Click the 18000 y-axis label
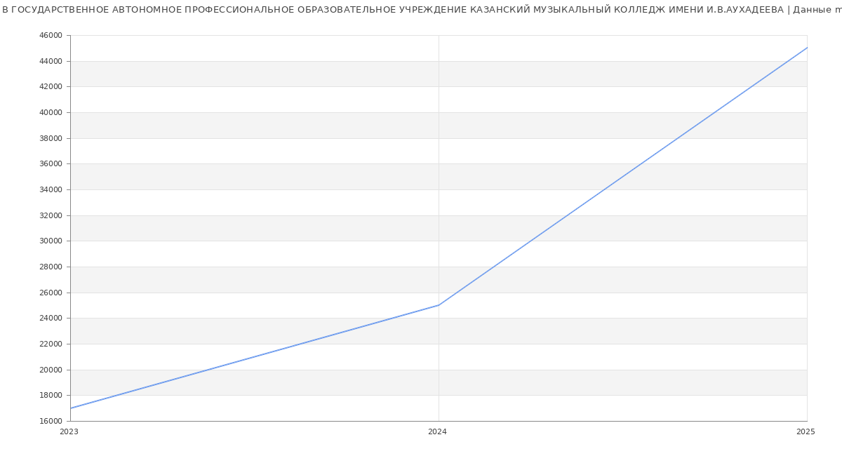The height and width of the screenshot is (456, 842). click(x=51, y=396)
